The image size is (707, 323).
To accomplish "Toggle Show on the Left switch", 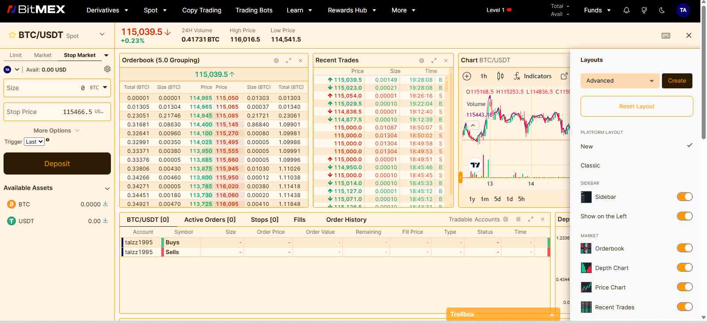I will click(x=685, y=216).
